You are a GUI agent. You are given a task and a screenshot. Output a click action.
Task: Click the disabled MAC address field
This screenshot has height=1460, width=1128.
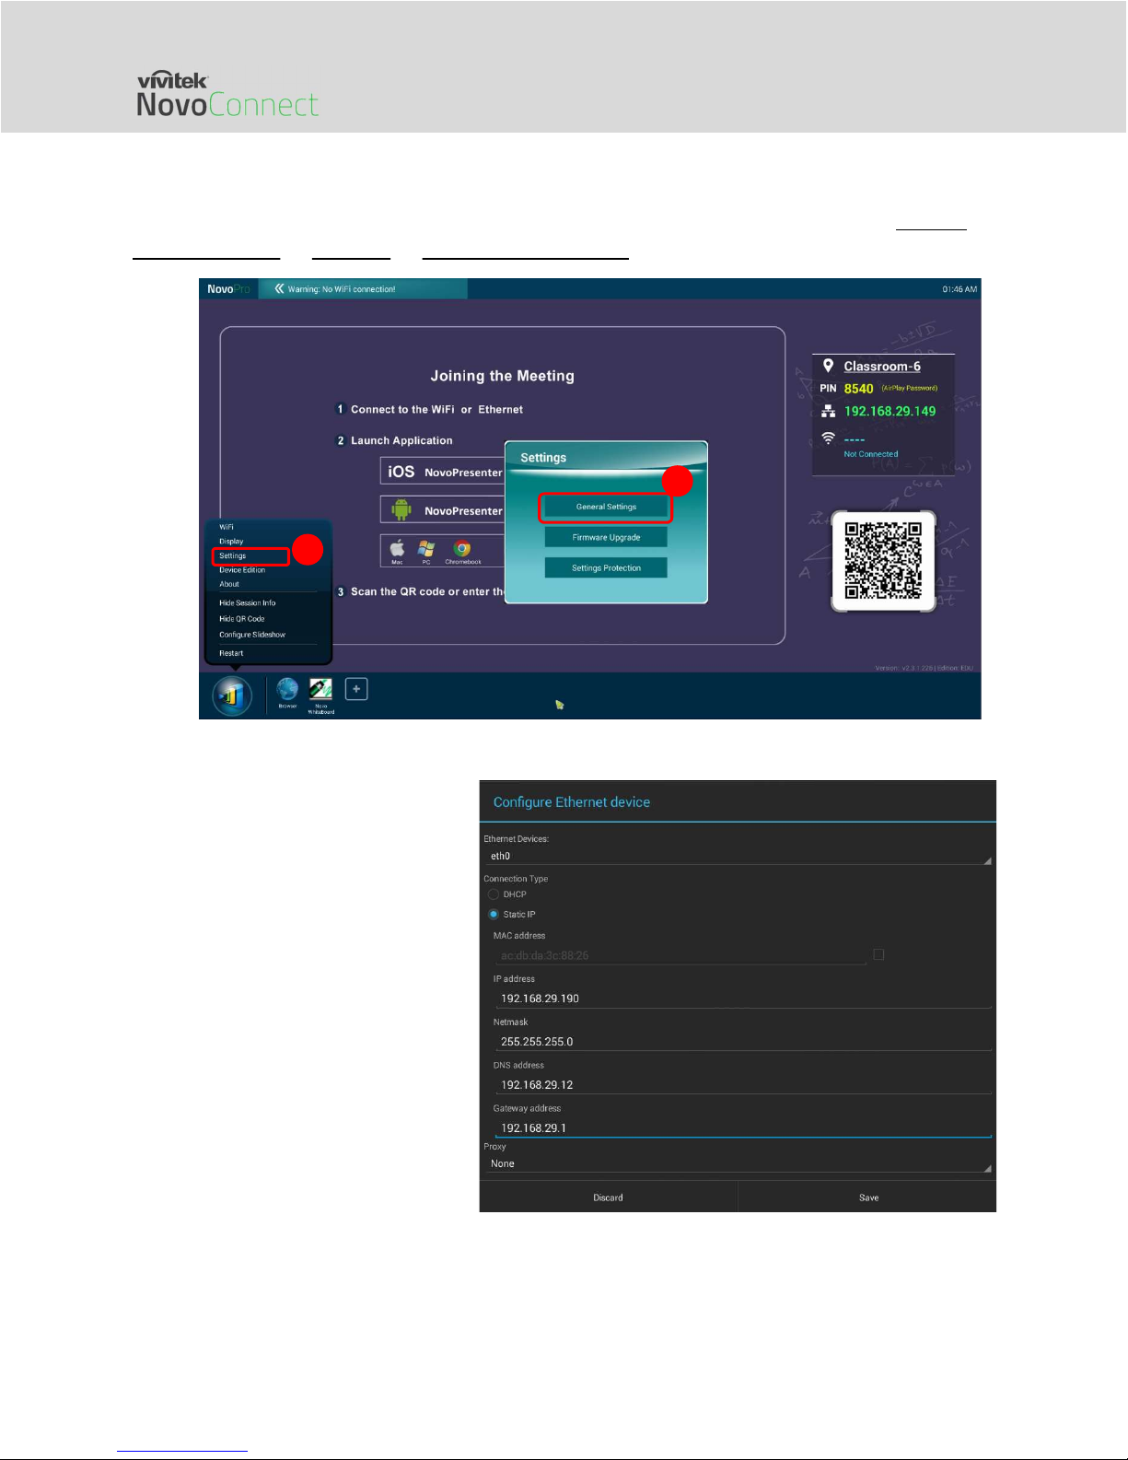(680, 955)
